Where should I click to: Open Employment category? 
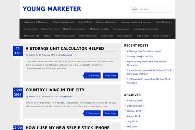click(30, 29)
